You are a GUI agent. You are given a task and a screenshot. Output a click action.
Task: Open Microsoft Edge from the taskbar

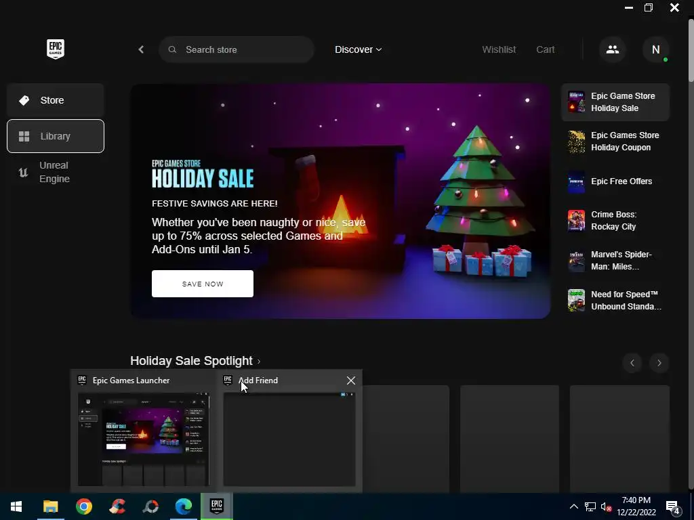point(183,506)
